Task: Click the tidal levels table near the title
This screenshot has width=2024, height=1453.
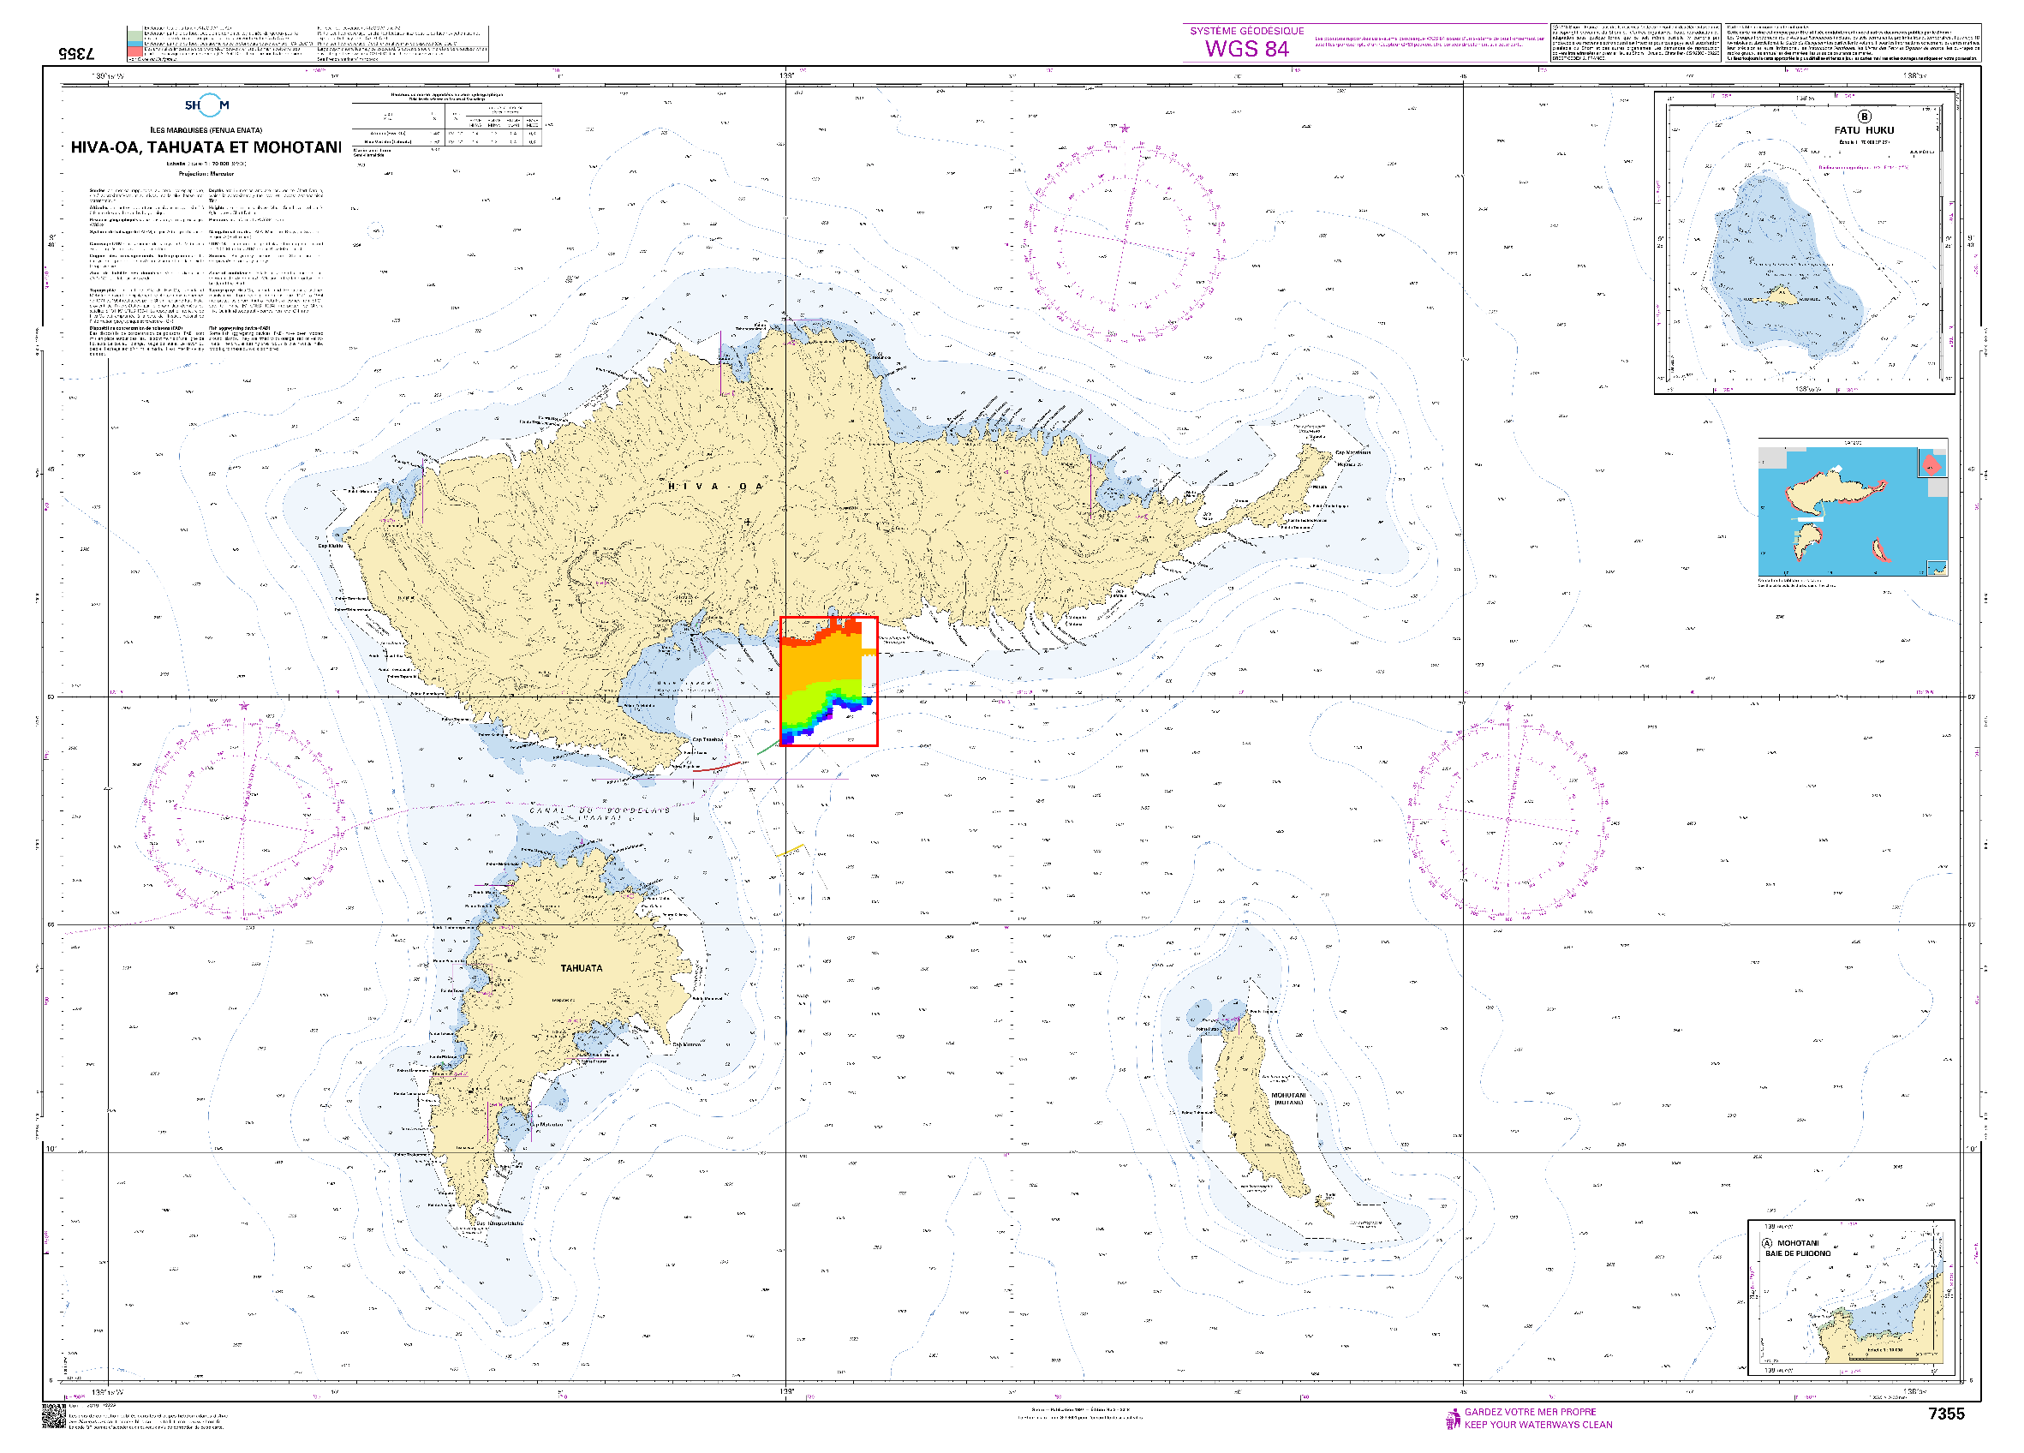Action: pyautogui.click(x=446, y=125)
